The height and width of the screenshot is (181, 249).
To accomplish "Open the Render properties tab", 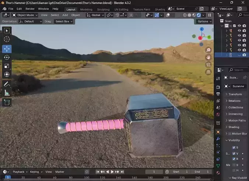I will point(218,87).
